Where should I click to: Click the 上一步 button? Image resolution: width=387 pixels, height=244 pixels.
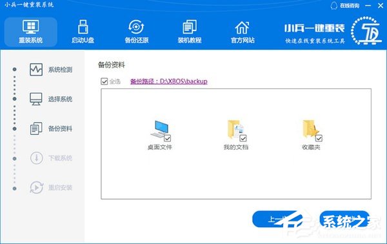pos(277,219)
